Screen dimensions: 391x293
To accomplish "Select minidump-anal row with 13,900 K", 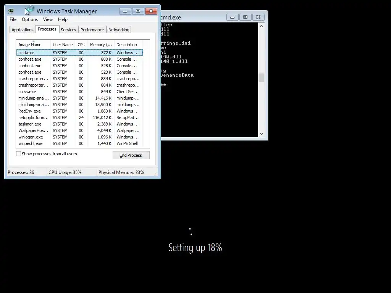I will [x=79, y=105].
